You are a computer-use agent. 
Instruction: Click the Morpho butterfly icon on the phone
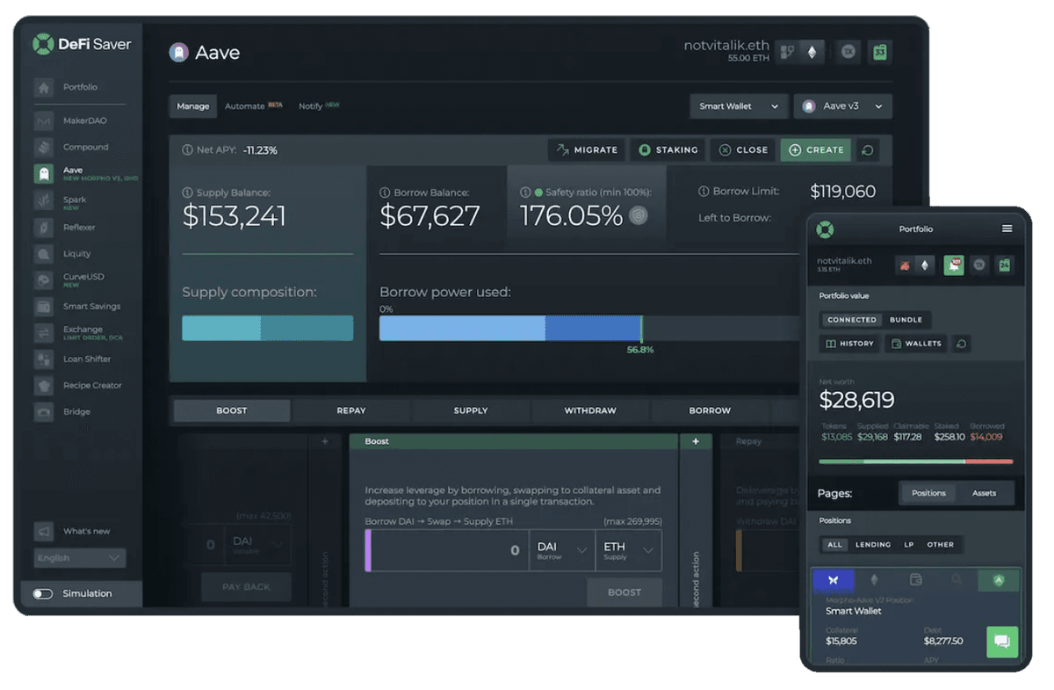(834, 580)
